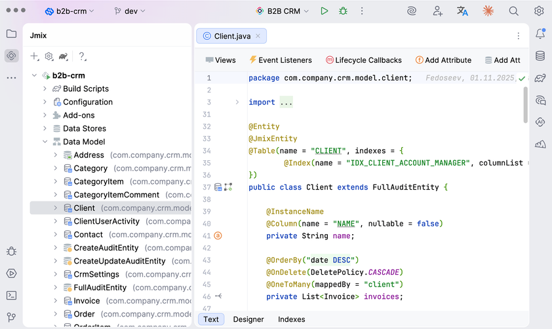Open the Database tool window icon
Viewport: 552px width, 329px height.
click(x=540, y=56)
